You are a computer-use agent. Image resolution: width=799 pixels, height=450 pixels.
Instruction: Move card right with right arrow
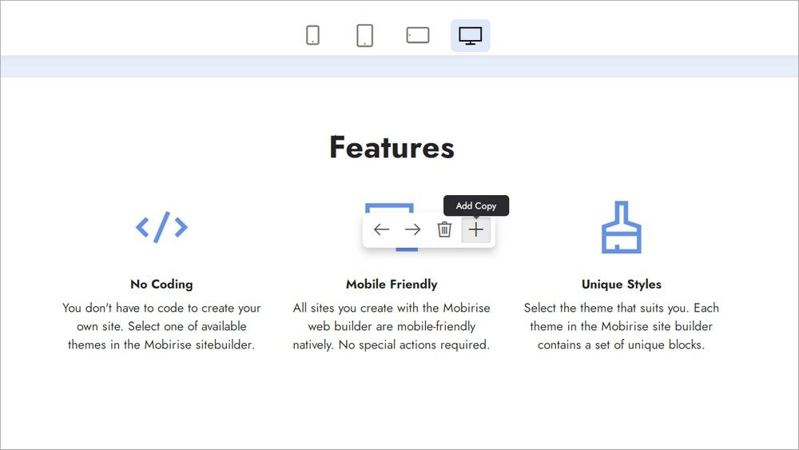tap(412, 230)
